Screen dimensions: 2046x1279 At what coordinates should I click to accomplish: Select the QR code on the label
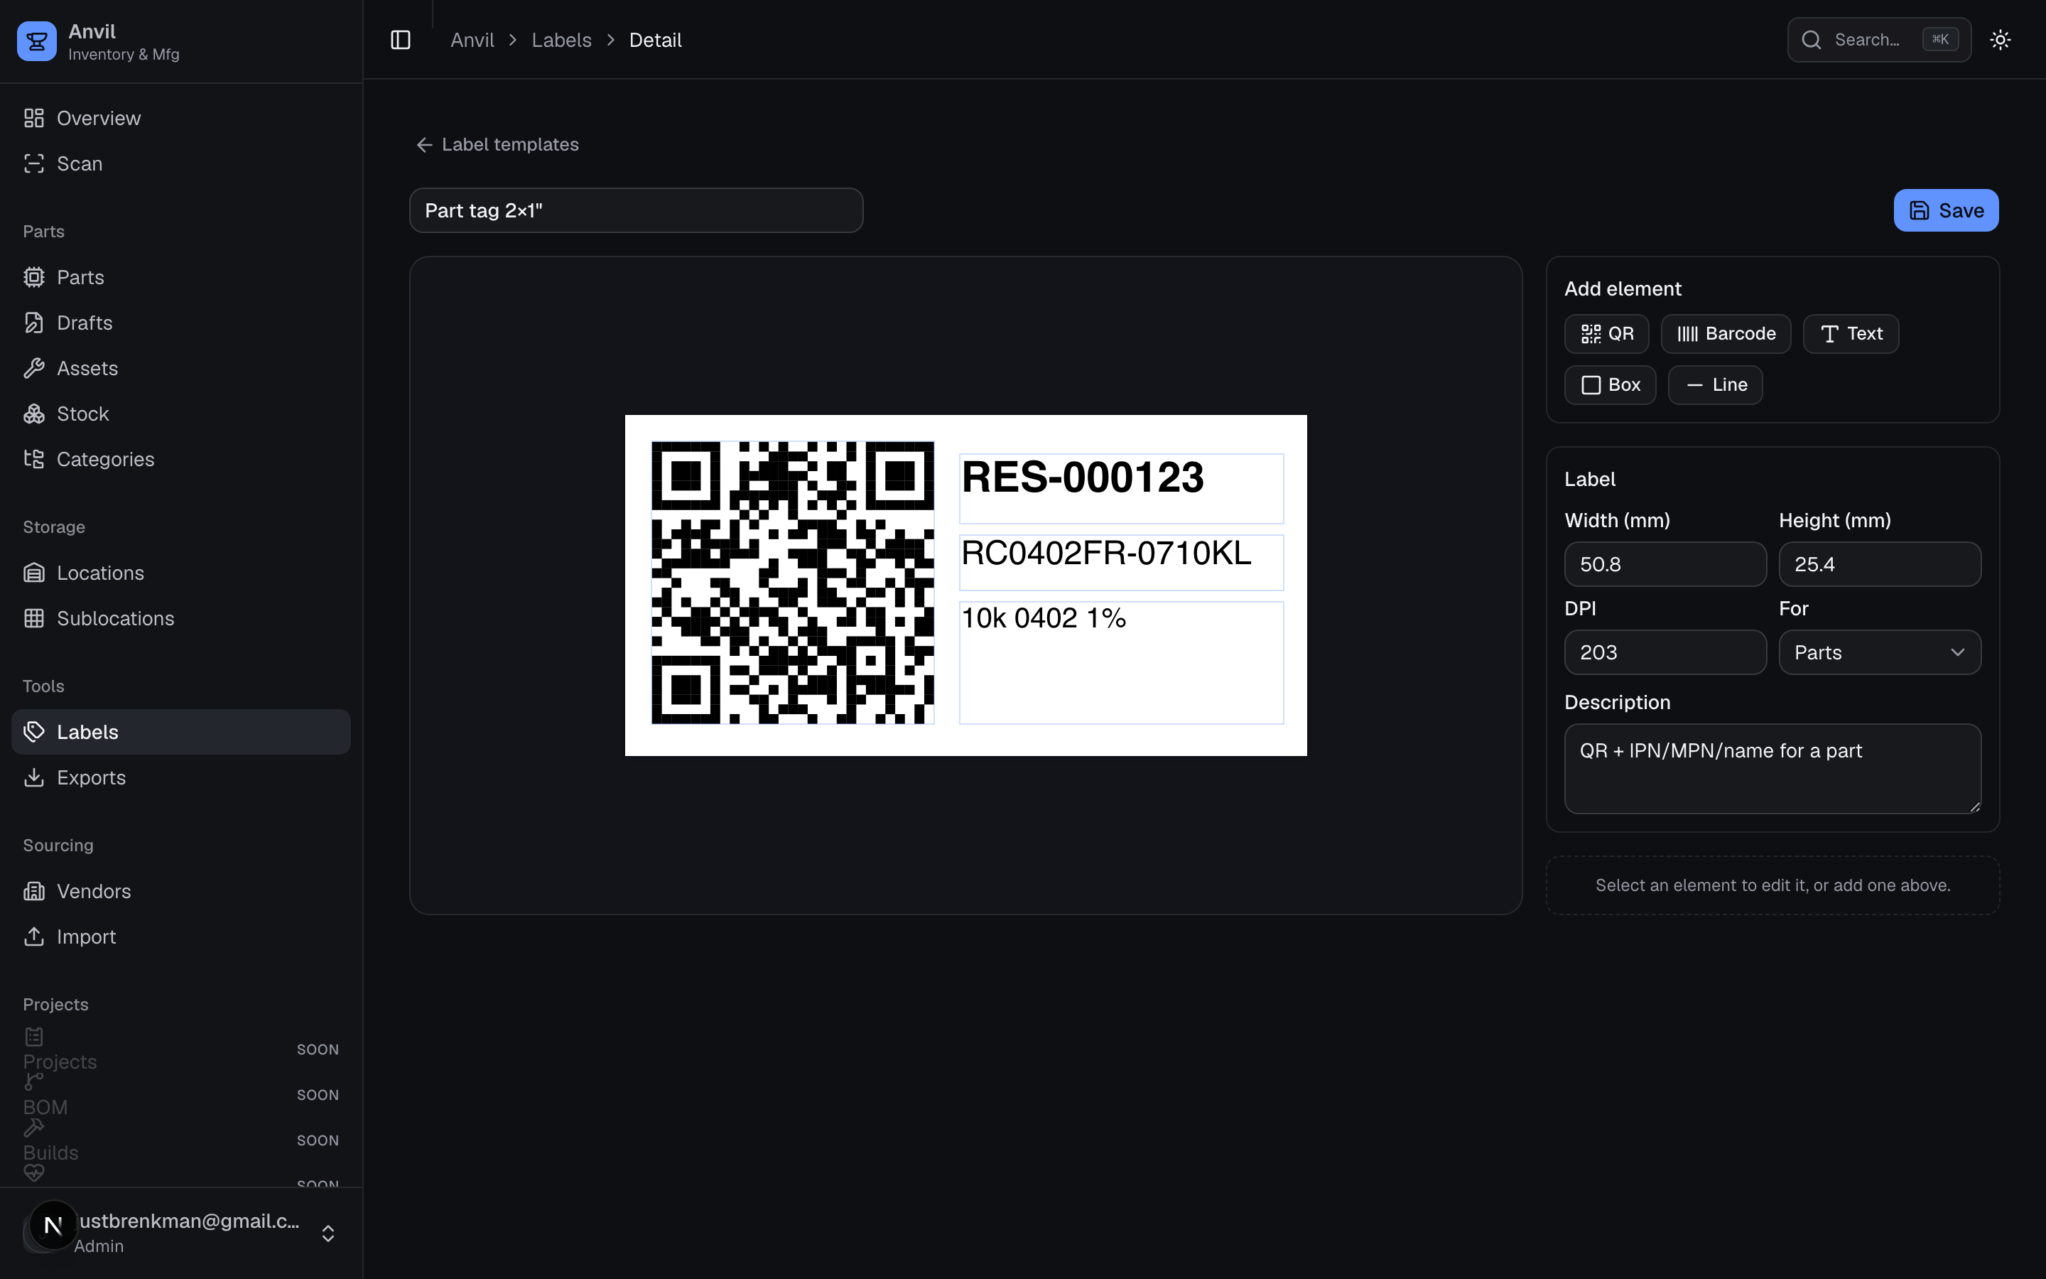792,583
